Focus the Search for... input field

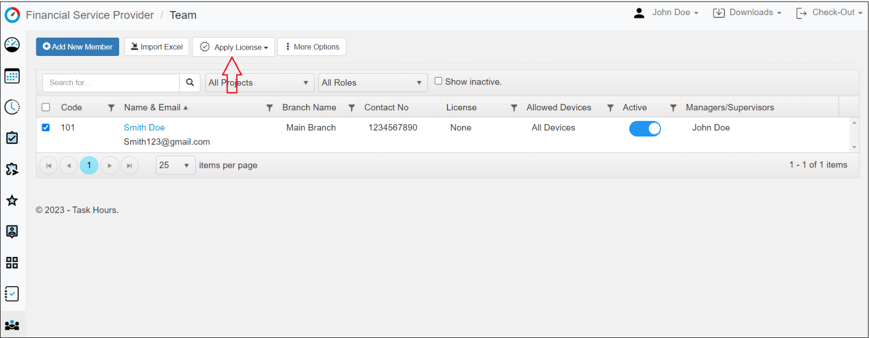click(x=112, y=83)
